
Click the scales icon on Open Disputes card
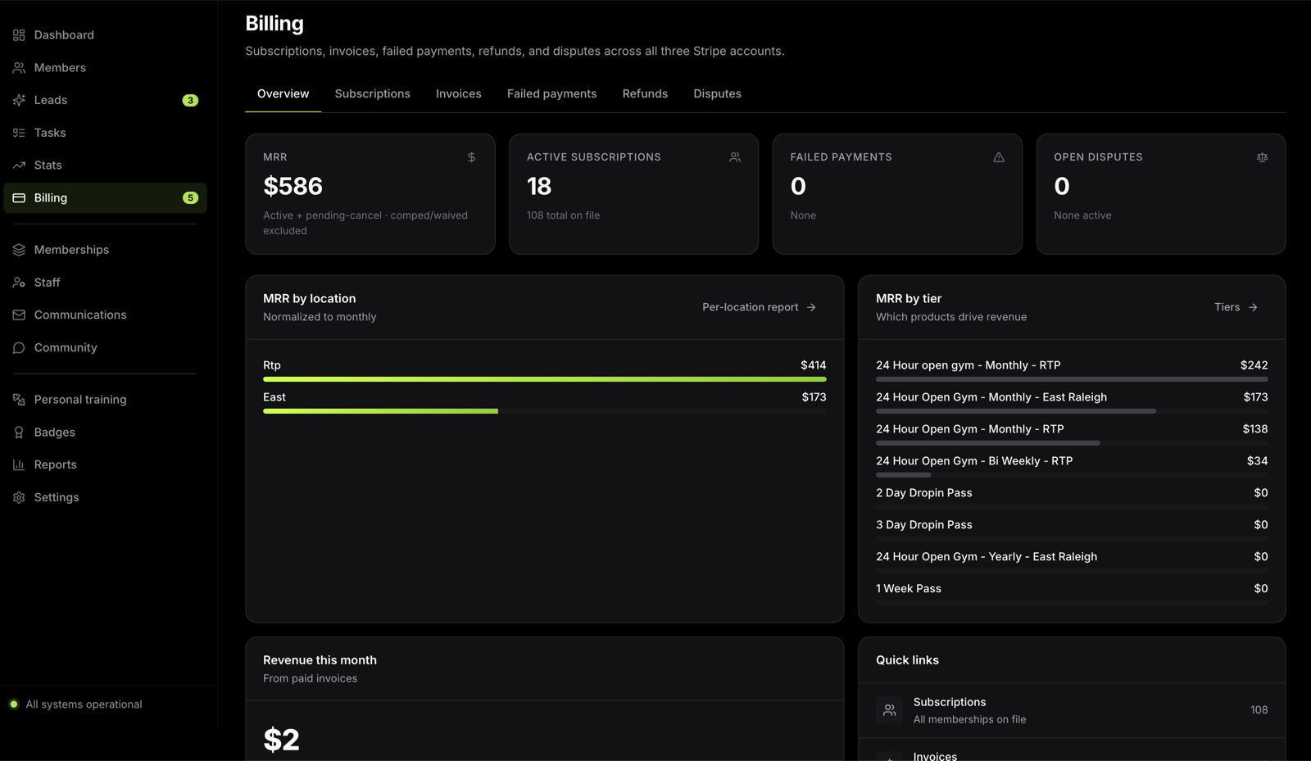1262,157
